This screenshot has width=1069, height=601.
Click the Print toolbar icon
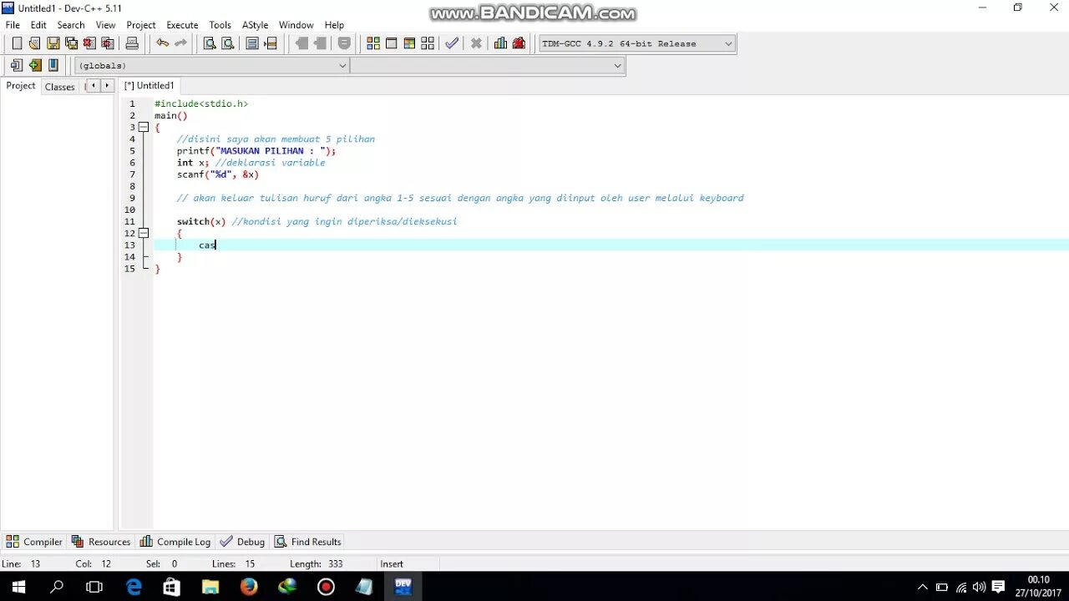132,43
